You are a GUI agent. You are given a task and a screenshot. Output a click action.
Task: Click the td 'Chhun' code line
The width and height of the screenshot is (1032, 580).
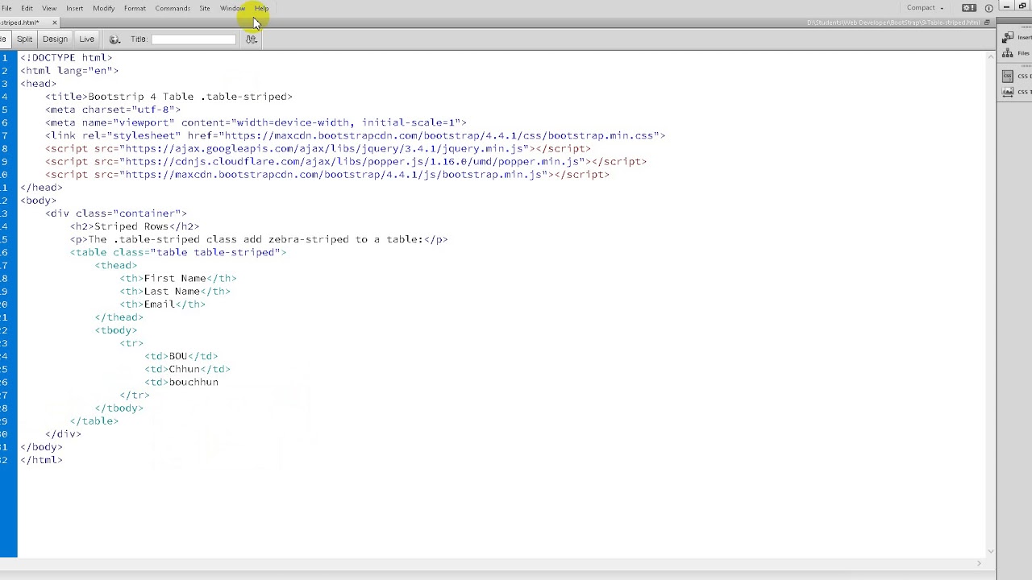188,369
